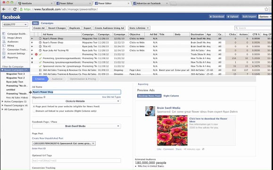The width and height of the screenshot is (273, 170).
Task: Click the red error icon in the ad list
Action: (x=36, y=54)
